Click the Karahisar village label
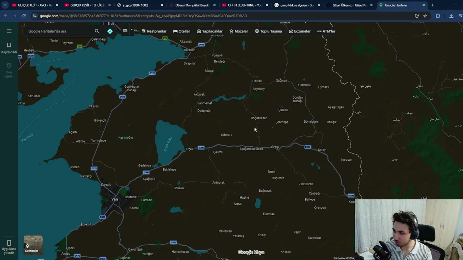The height and width of the screenshot is (260, 463). [314, 238]
